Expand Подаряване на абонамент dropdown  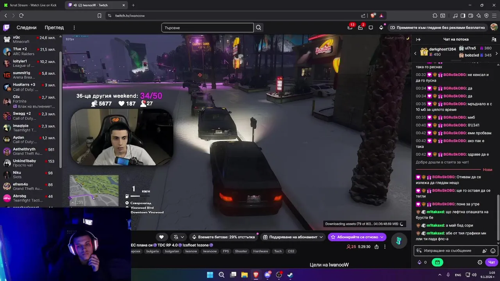coord(321,237)
